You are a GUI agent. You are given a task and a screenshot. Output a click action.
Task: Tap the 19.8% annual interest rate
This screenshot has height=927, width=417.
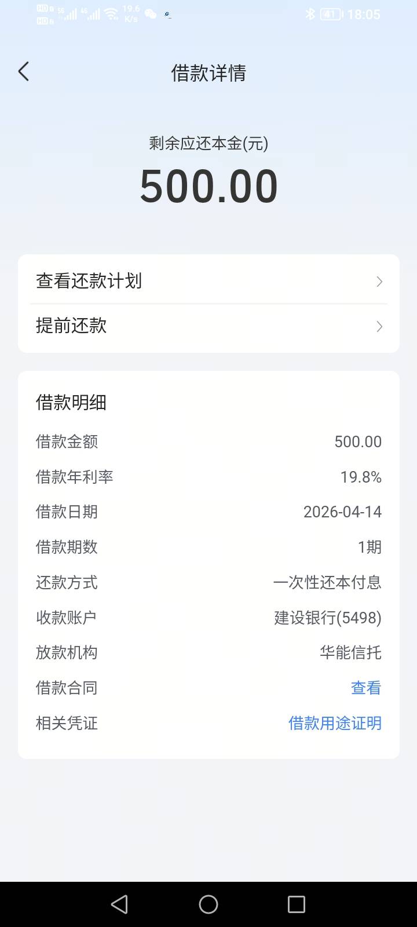361,477
